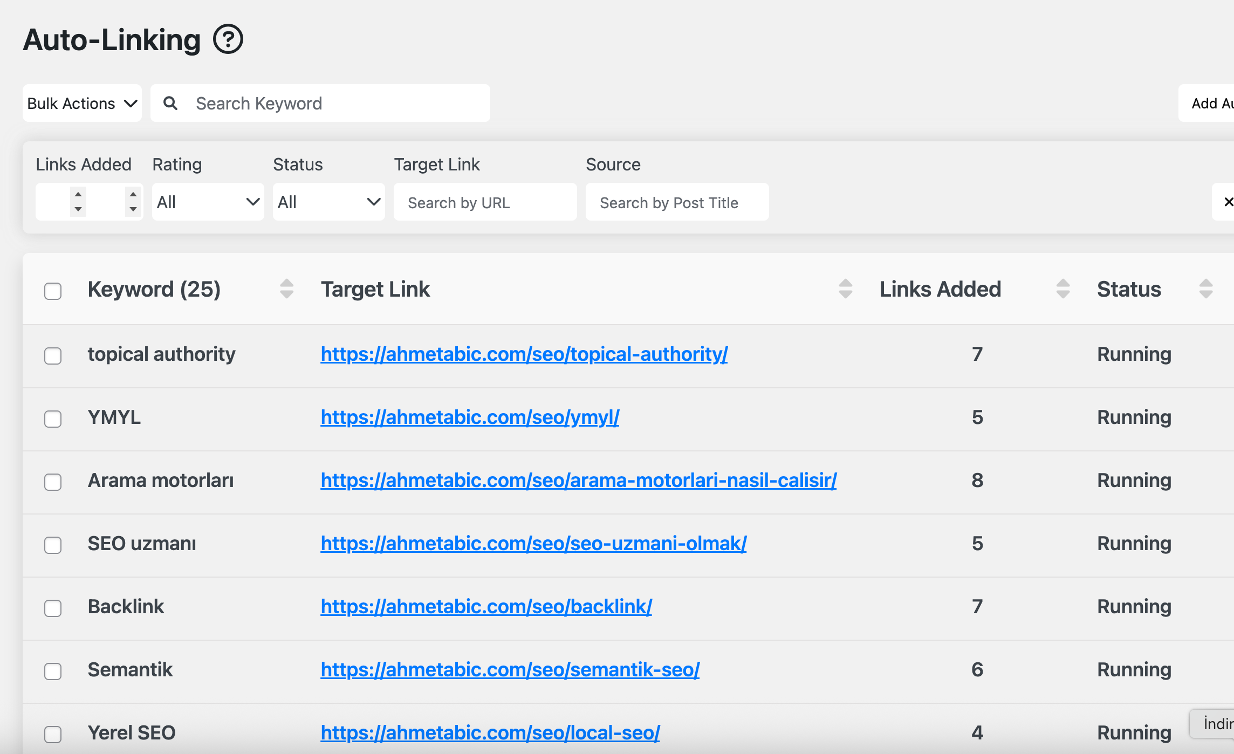Sort by Target Link column arrows
Screen dimensions: 1234x754
[x=846, y=289]
